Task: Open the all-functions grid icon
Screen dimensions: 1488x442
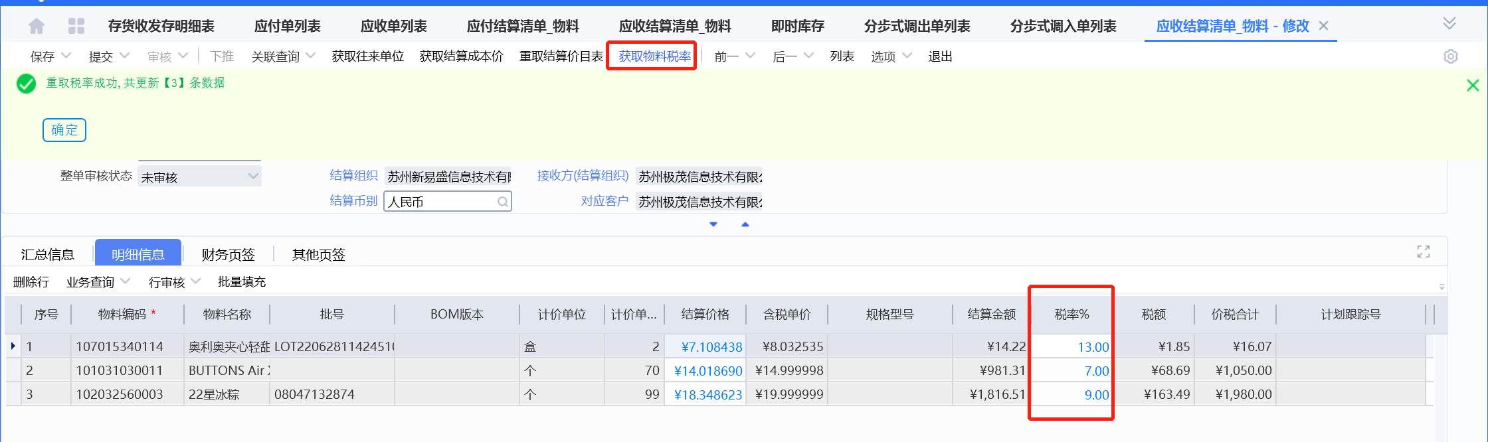Action: tap(76, 26)
